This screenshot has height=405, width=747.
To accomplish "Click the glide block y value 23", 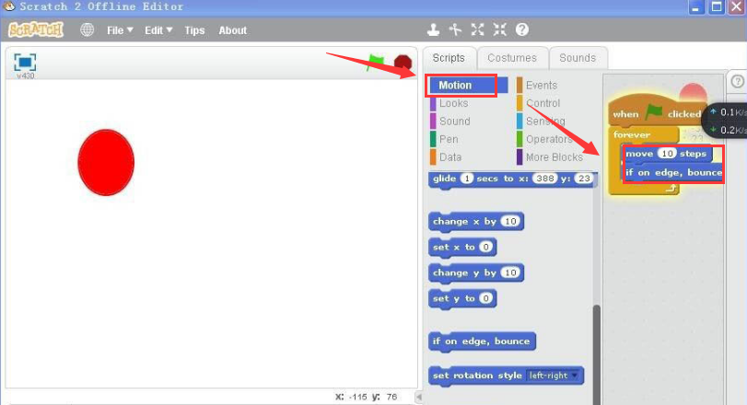I will 583,179.
